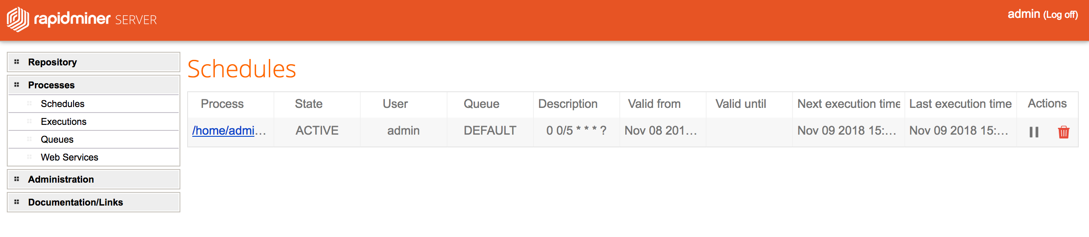Collapse the Processes section

pyautogui.click(x=94, y=85)
